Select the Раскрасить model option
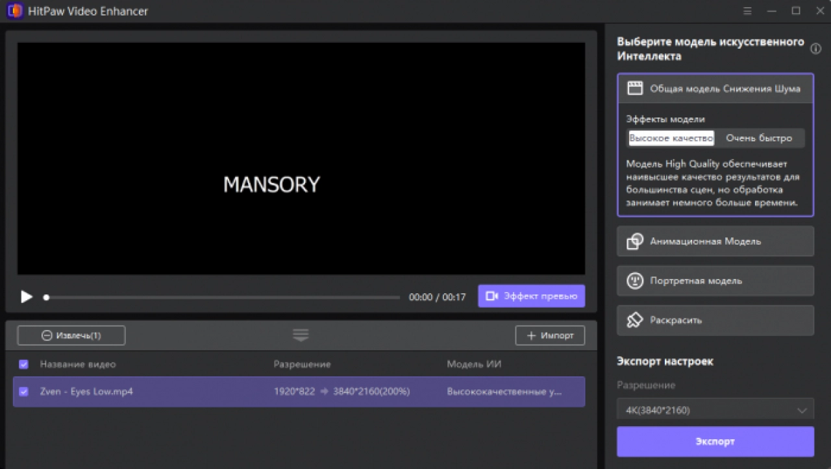The image size is (831, 469). [715, 320]
